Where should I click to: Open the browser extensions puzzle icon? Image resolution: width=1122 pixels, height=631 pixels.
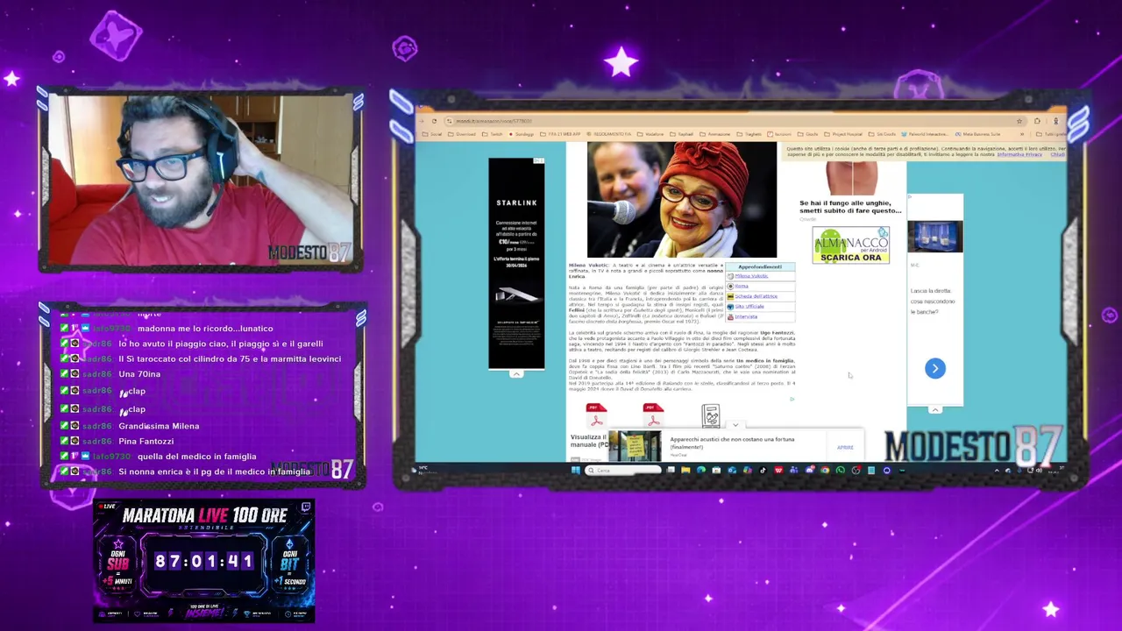coord(1037,121)
